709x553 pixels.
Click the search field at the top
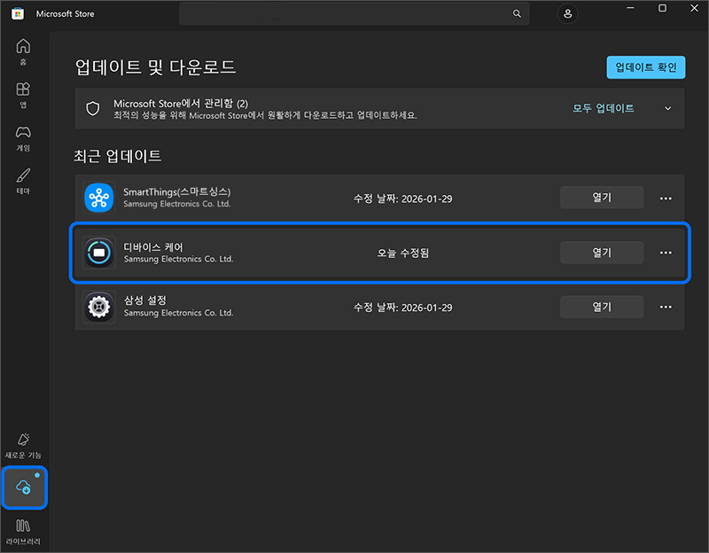[x=354, y=13]
